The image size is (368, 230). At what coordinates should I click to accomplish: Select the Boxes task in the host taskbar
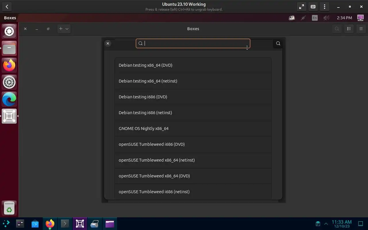click(x=80, y=224)
